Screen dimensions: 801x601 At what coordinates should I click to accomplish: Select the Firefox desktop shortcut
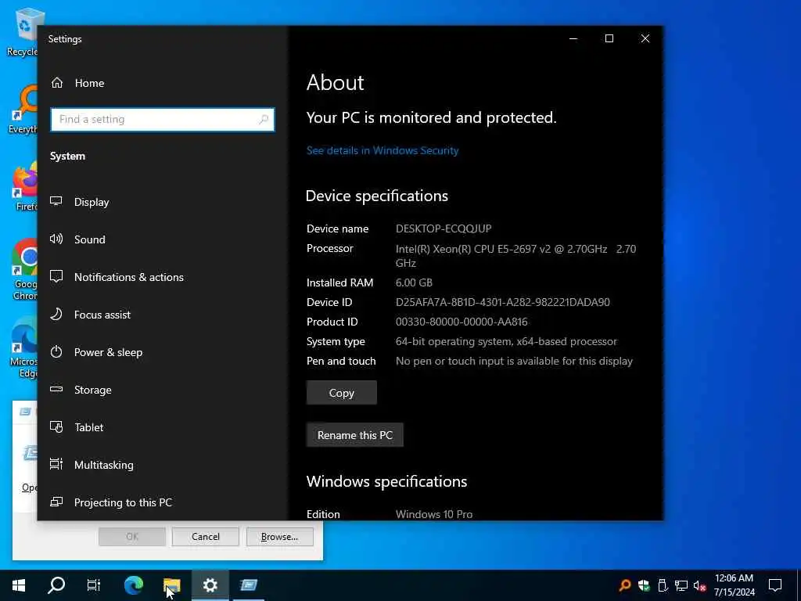[x=24, y=187]
